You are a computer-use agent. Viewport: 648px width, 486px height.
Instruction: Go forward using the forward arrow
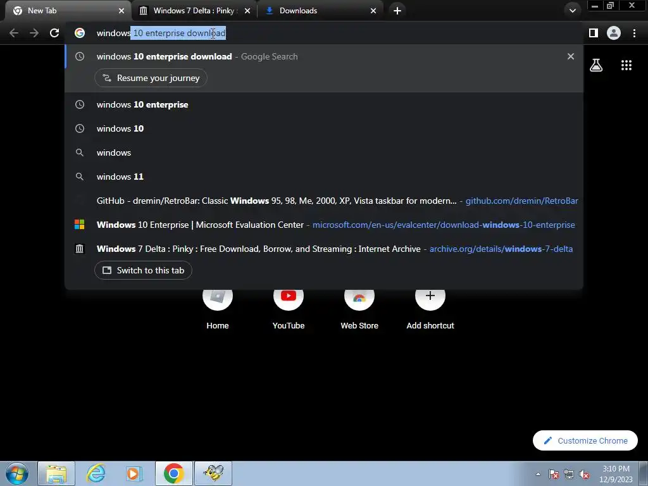34,33
